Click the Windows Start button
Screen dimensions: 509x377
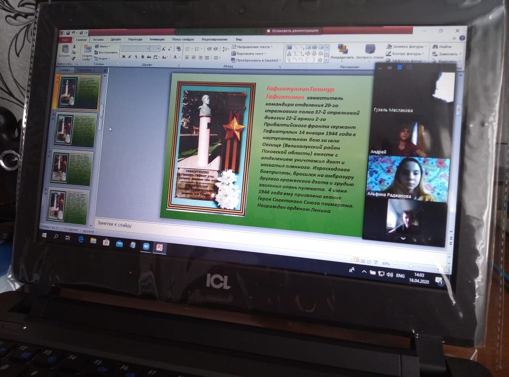click(x=44, y=235)
